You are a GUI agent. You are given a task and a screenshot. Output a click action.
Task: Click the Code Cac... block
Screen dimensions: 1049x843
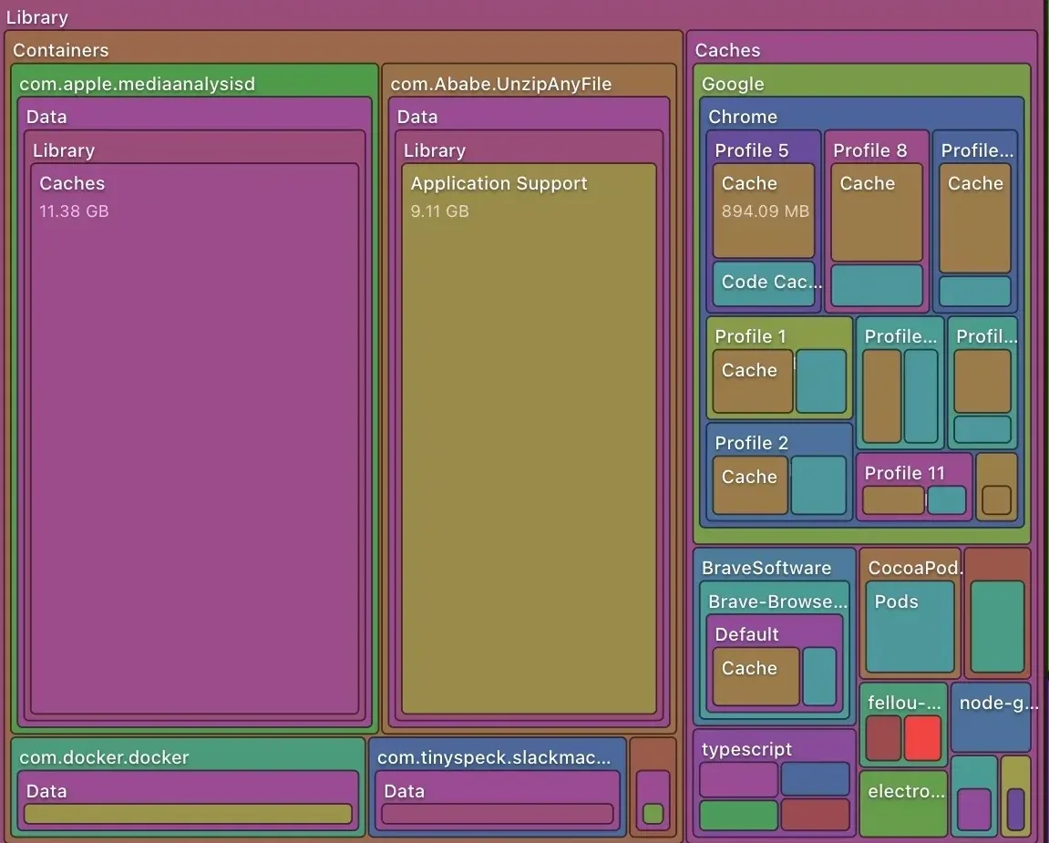(x=764, y=283)
